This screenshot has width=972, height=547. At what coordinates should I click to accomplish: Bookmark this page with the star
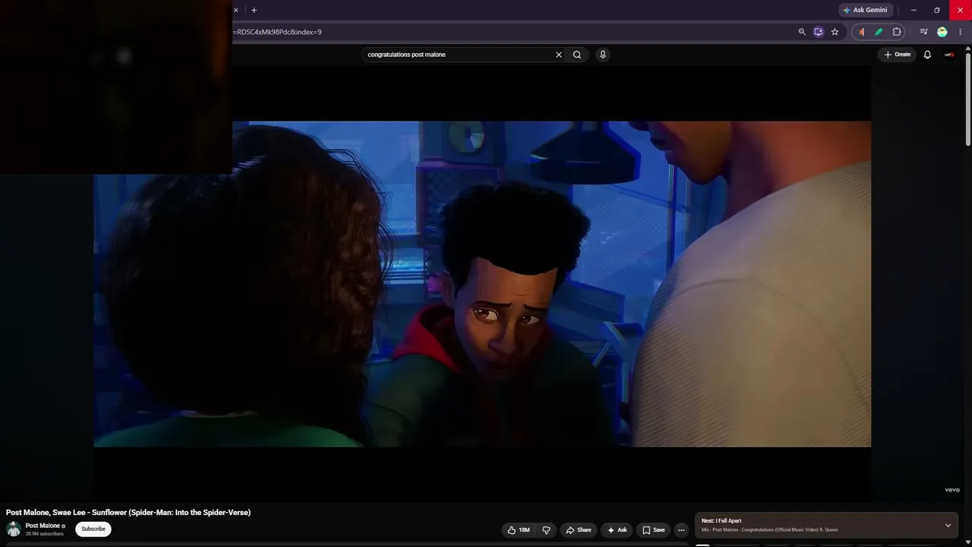835,32
